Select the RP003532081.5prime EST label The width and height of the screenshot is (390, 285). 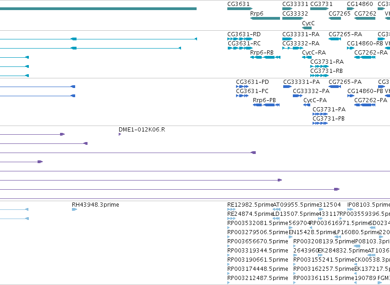(258, 223)
